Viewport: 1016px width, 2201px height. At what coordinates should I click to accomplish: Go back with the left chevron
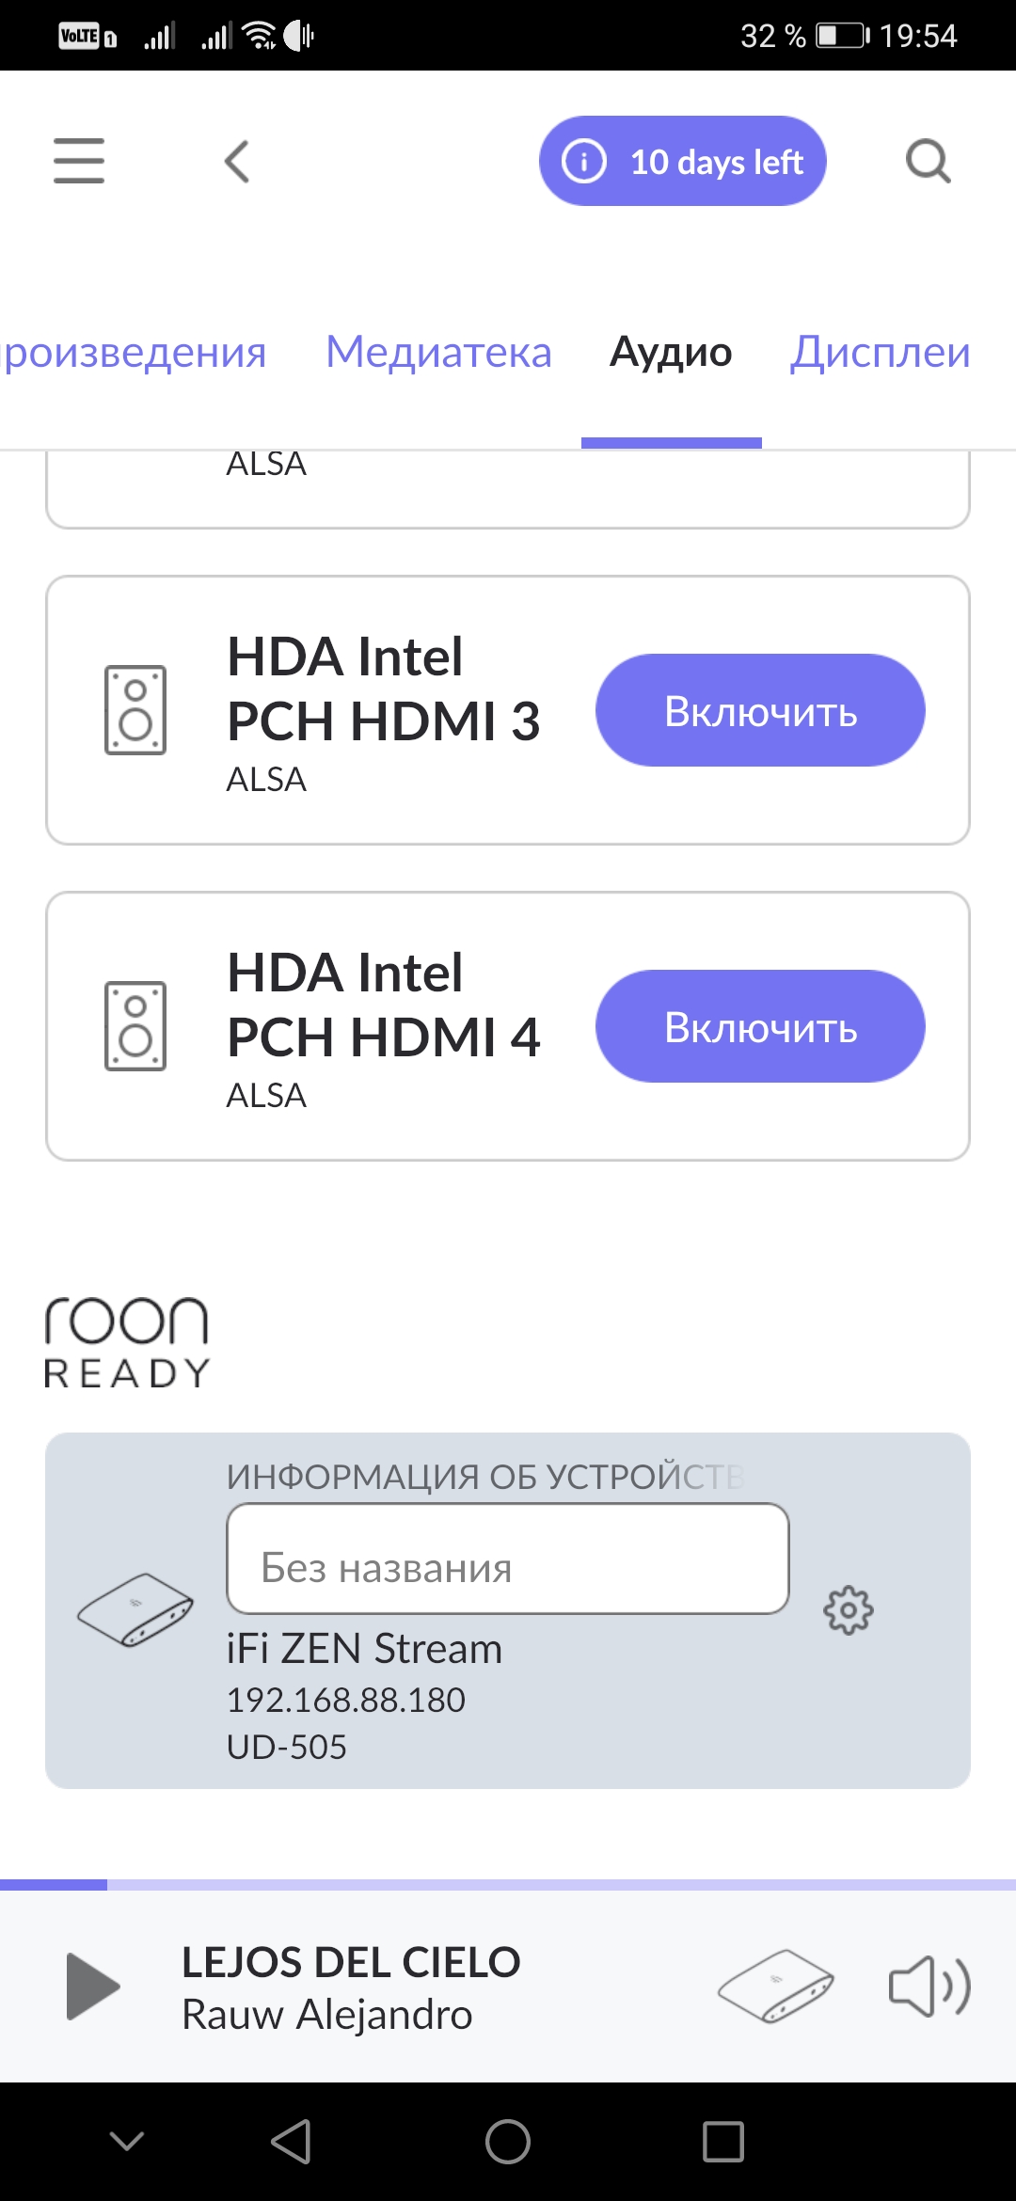[x=237, y=162]
